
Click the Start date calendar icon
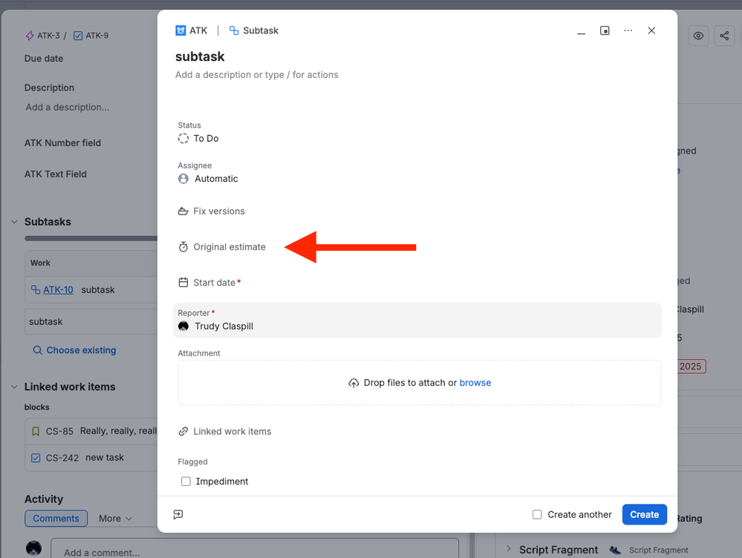183,282
